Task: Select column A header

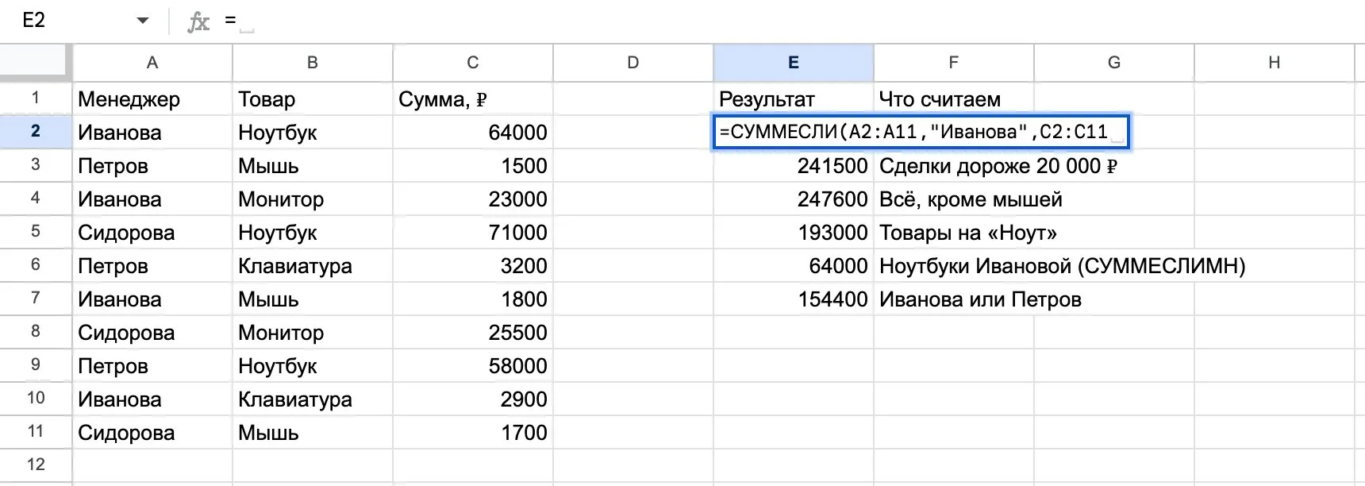Action: pos(152,63)
